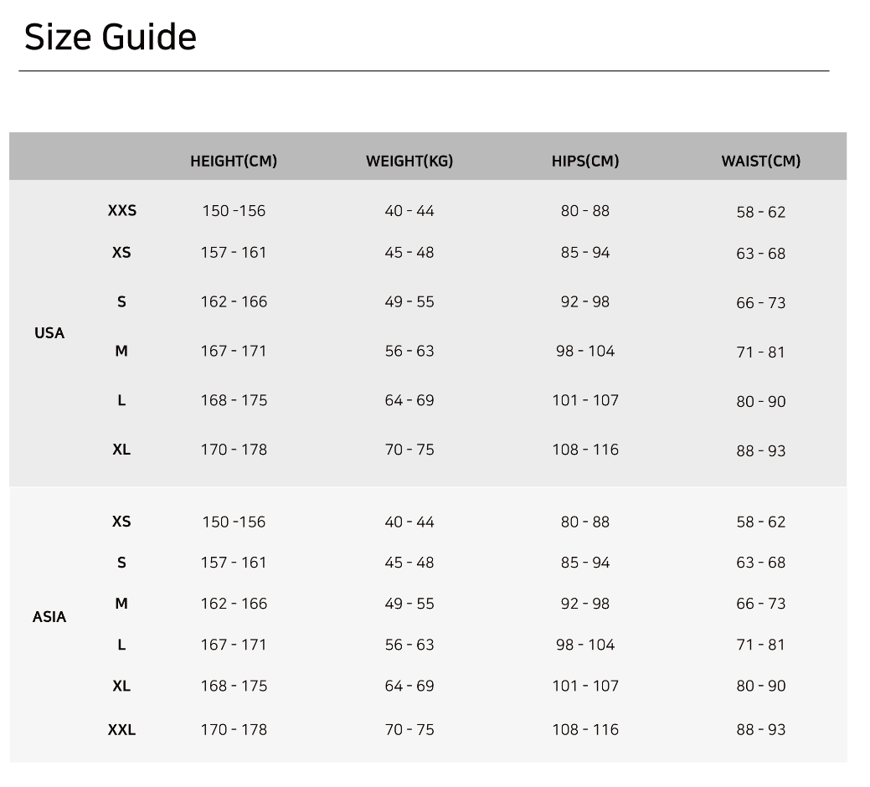Select ASIA XL waist value 80 - 90
The width and height of the screenshot is (870, 787).
761,686
